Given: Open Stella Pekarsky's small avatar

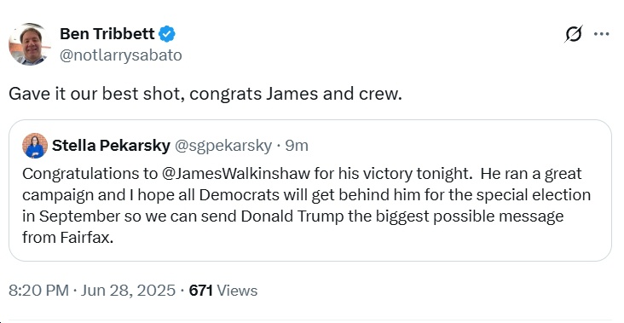Looking at the screenshot, I should 35,146.
